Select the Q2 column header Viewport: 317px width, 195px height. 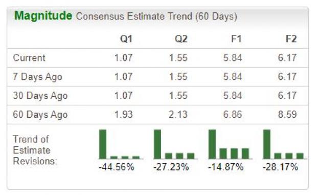(181, 39)
